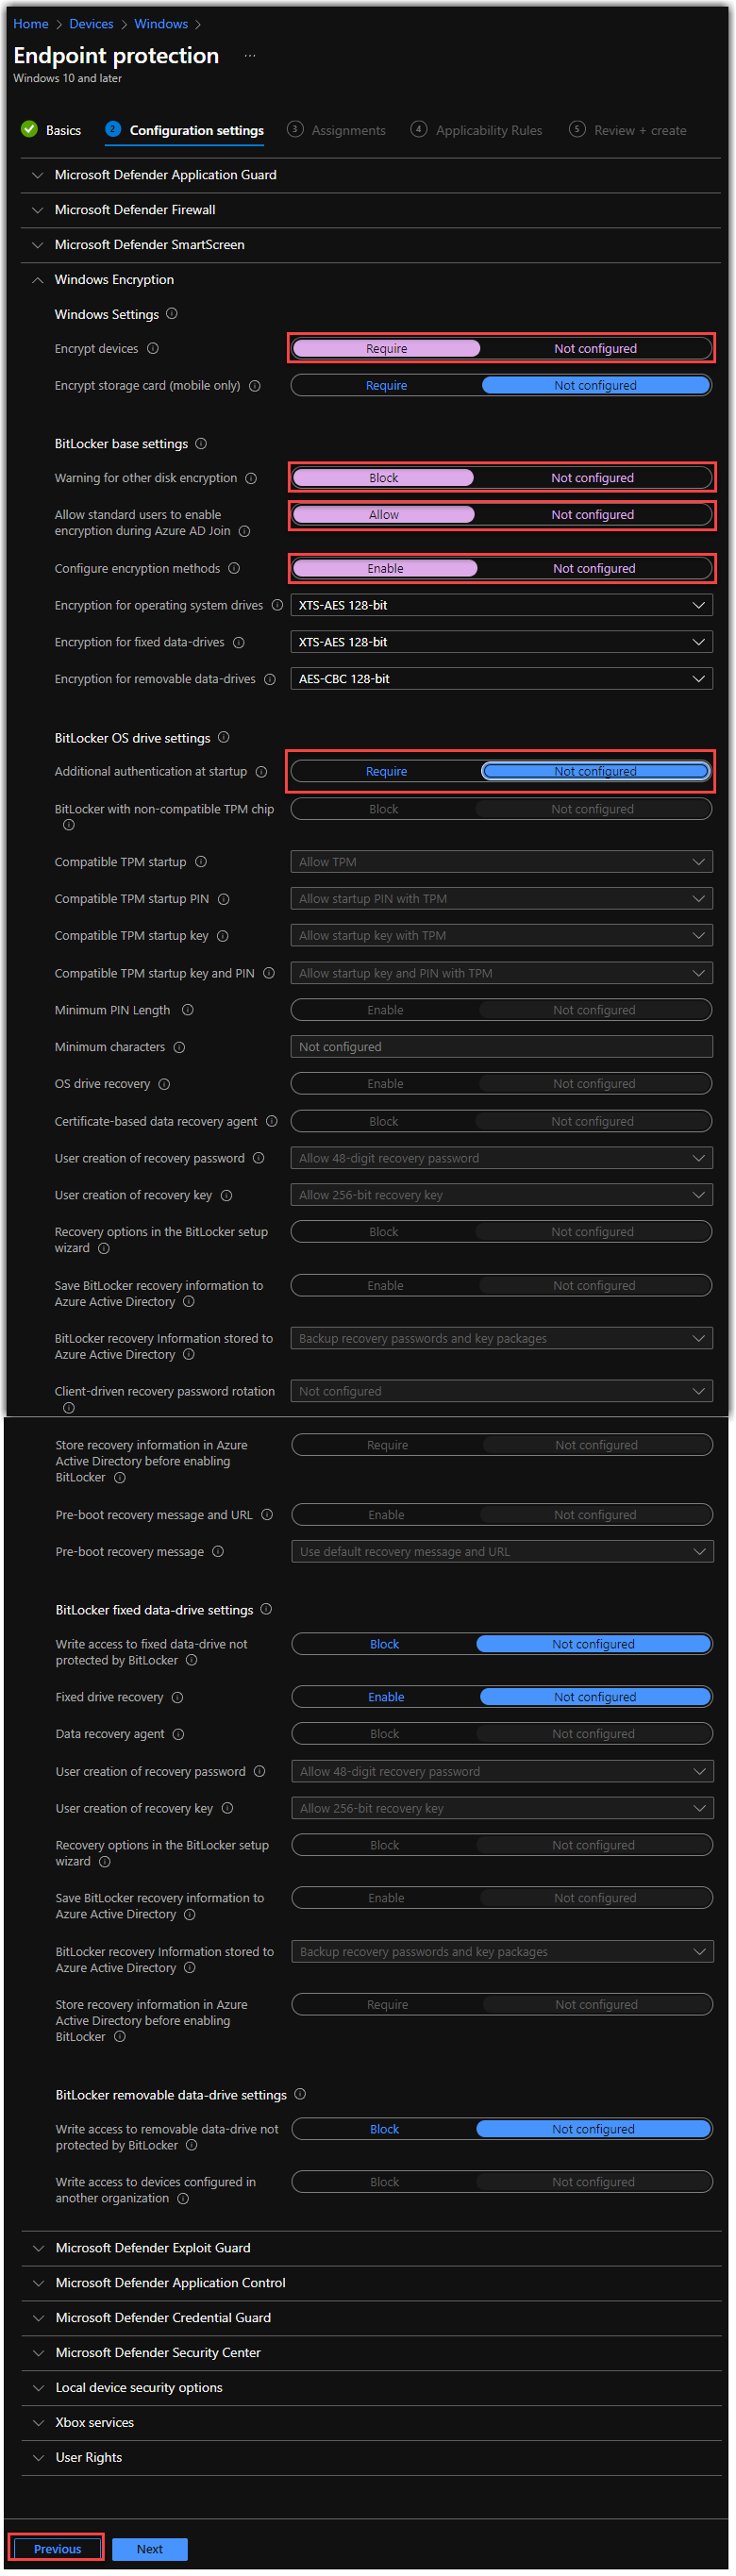736x2576 pixels.
Task: Expand Microsoft Defender Firewall section
Action: click(371, 210)
